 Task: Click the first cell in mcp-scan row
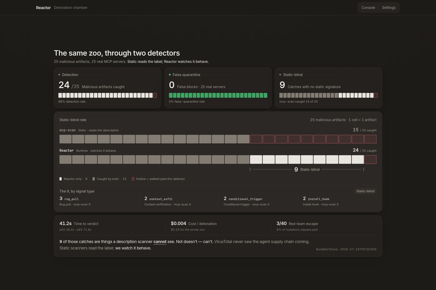tap(65, 139)
